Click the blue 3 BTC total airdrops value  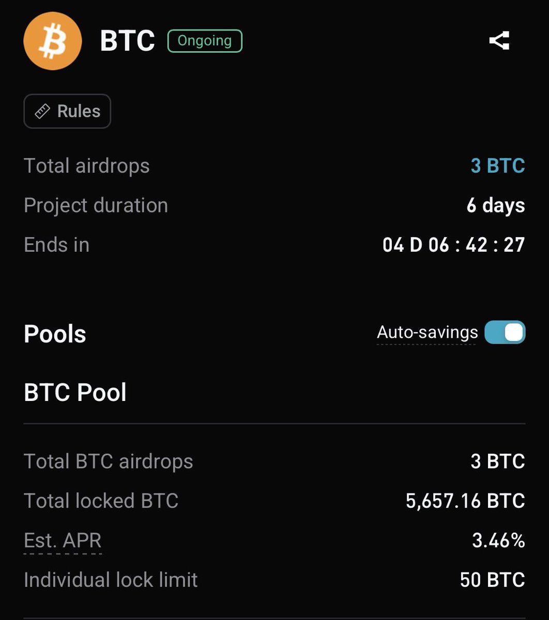point(497,166)
